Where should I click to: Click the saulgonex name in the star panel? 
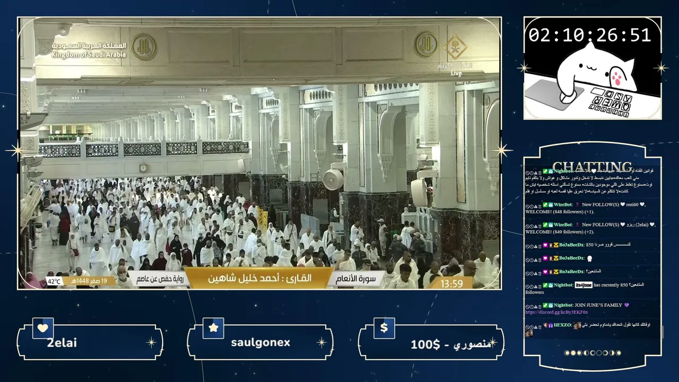pyautogui.click(x=260, y=343)
